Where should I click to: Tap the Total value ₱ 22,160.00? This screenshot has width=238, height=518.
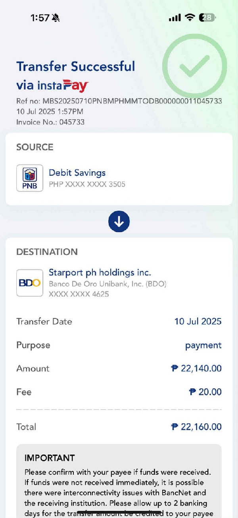(x=196, y=427)
